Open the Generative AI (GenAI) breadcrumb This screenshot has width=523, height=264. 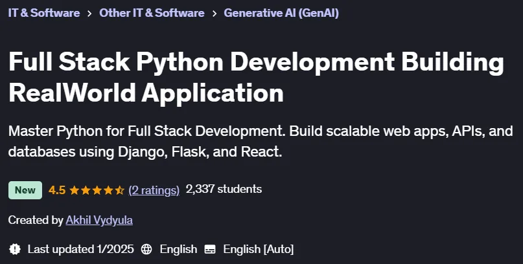(281, 14)
